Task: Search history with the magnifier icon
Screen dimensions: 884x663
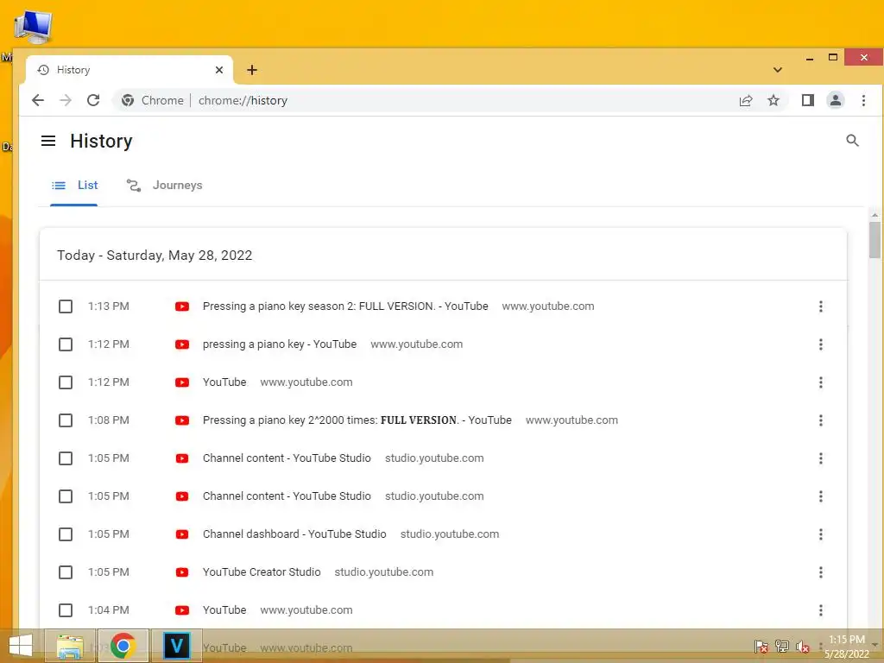Action: tap(852, 141)
